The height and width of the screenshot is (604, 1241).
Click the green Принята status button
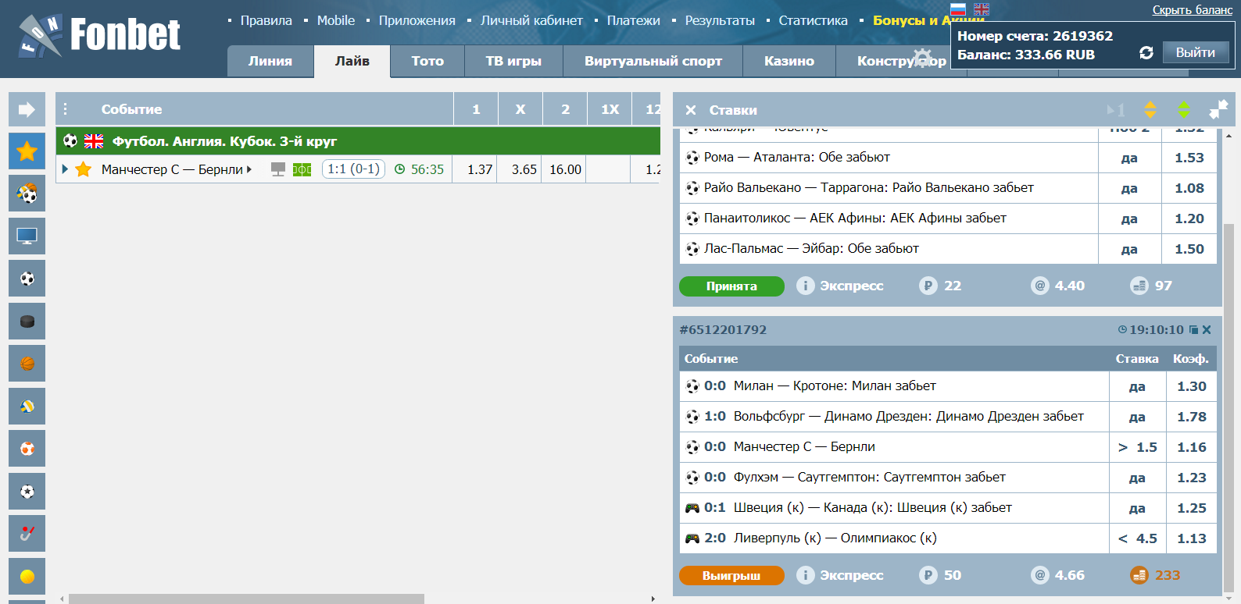(731, 286)
